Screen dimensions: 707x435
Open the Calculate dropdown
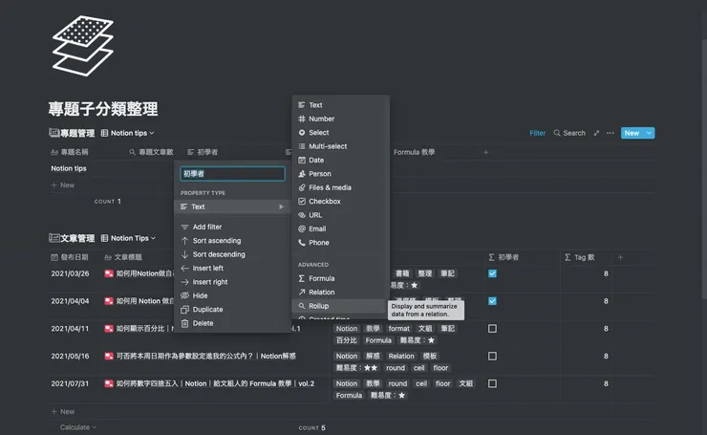[77, 427]
